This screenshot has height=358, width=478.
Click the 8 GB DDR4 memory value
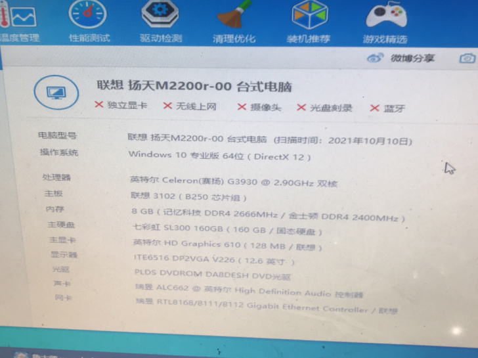pos(269,215)
